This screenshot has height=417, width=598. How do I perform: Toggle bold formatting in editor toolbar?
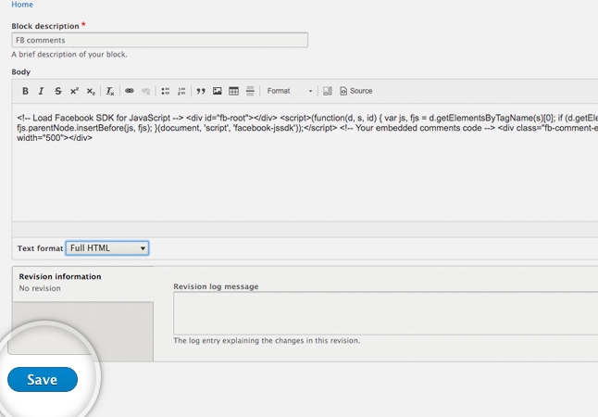point(26,91)
